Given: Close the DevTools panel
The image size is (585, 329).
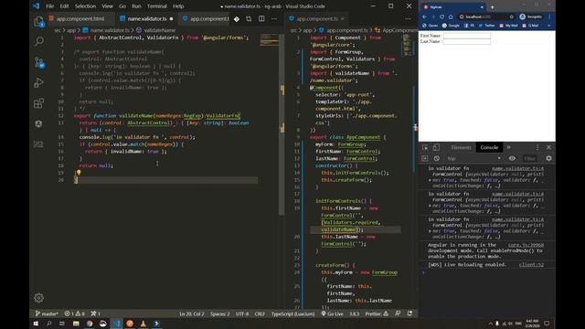Looking at the screenshot, I should 548,148.
